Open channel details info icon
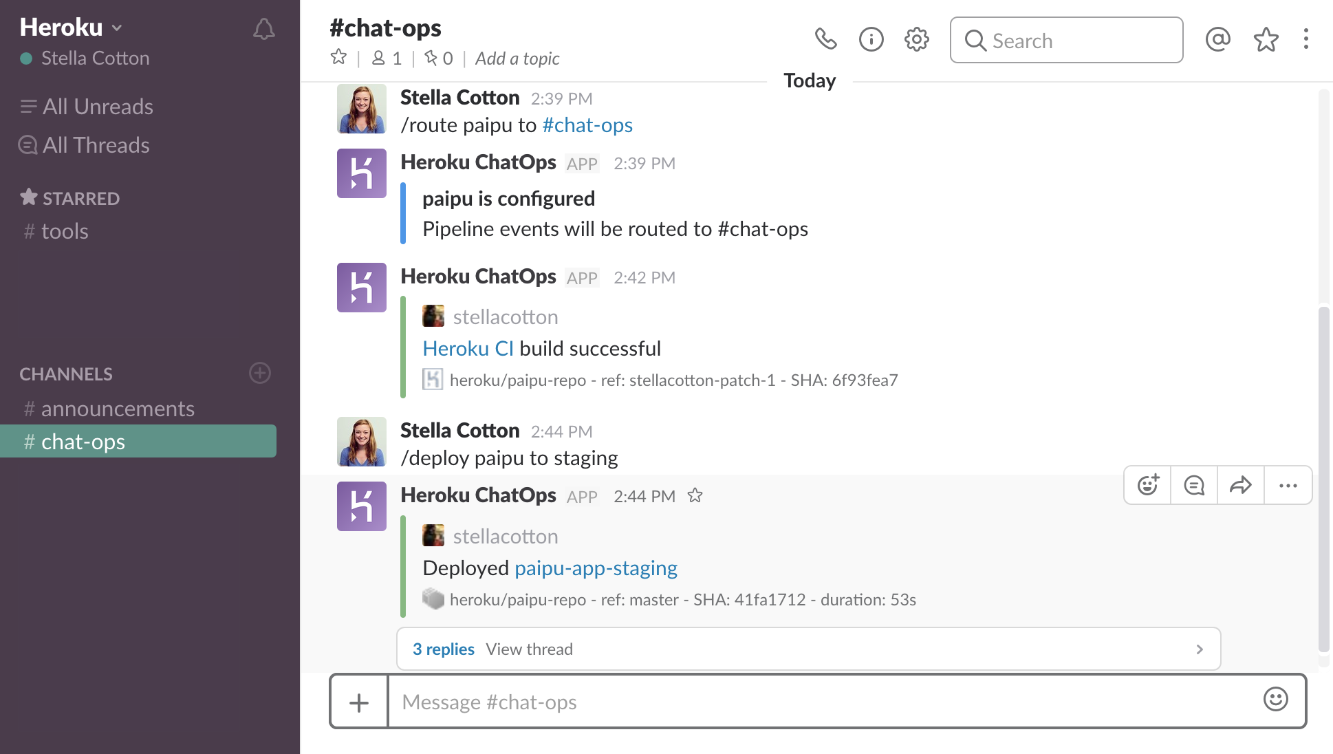This screenshot has height=754, width=1333. 871,39
